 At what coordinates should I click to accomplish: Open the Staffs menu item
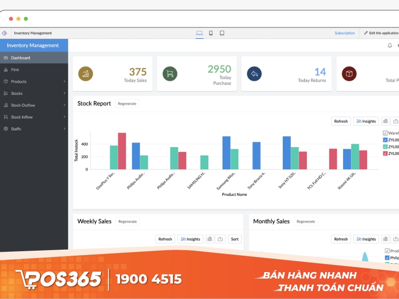[34, 129]
